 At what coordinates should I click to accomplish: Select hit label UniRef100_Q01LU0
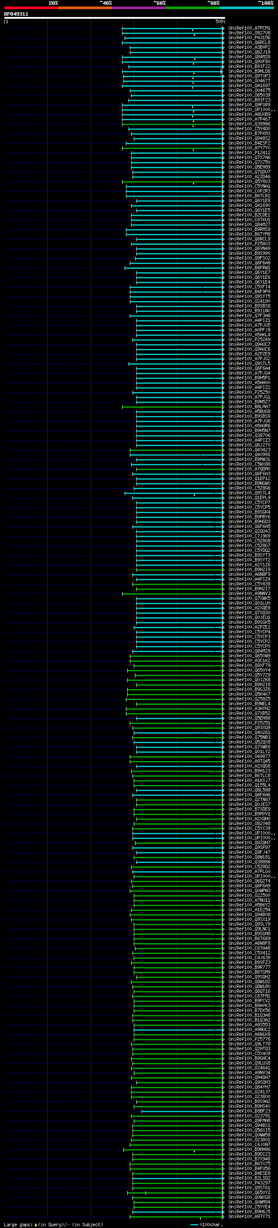(x=249, y=603)
